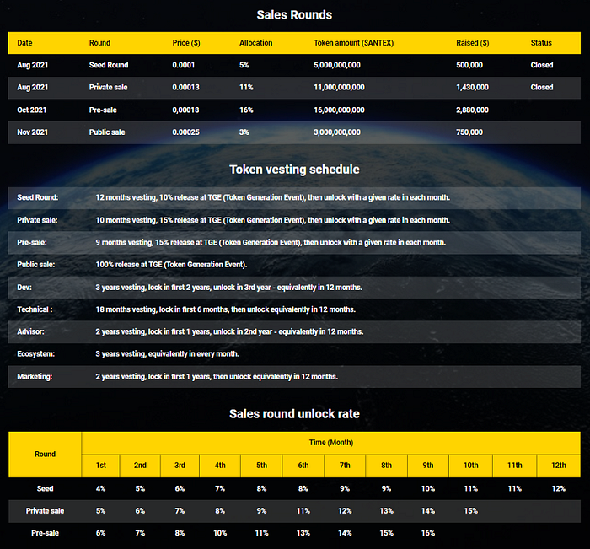Viewport: 590px width, 549px height.
Task: Select Pre-sale 9th month 16% value
Action: [428, 533]
